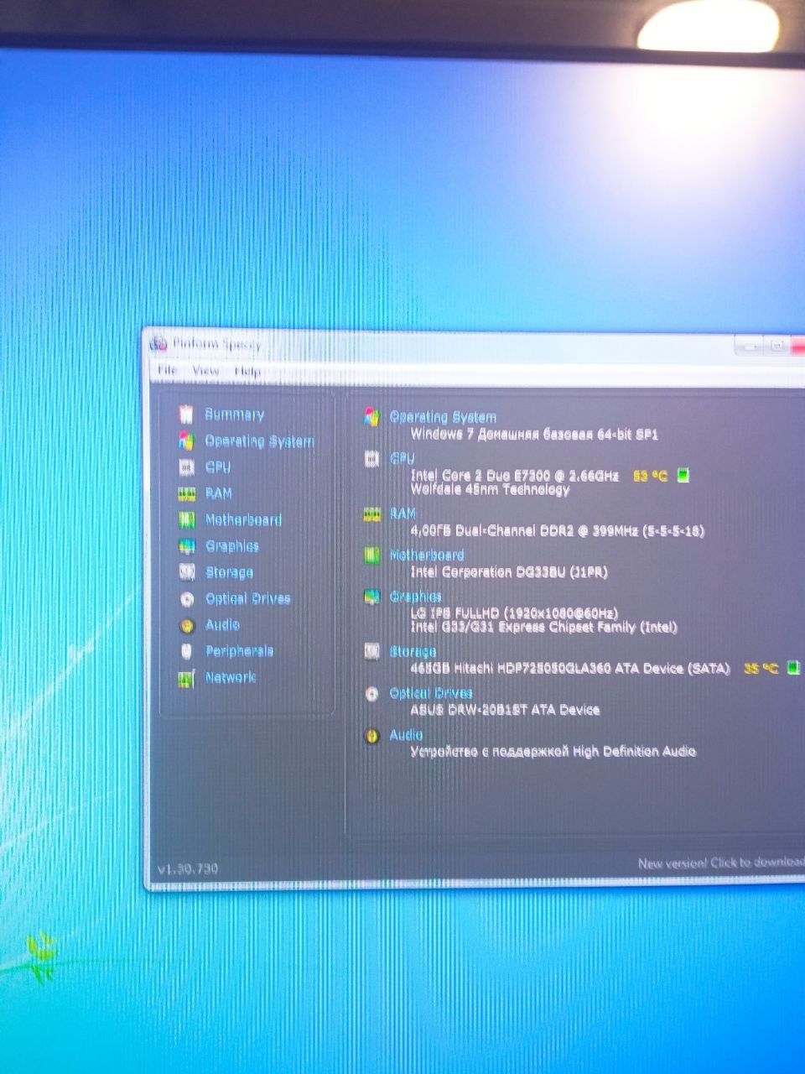Maximize the Piriform Speccy window
The height and width of the screenshot is (1074, 805).
776,345
